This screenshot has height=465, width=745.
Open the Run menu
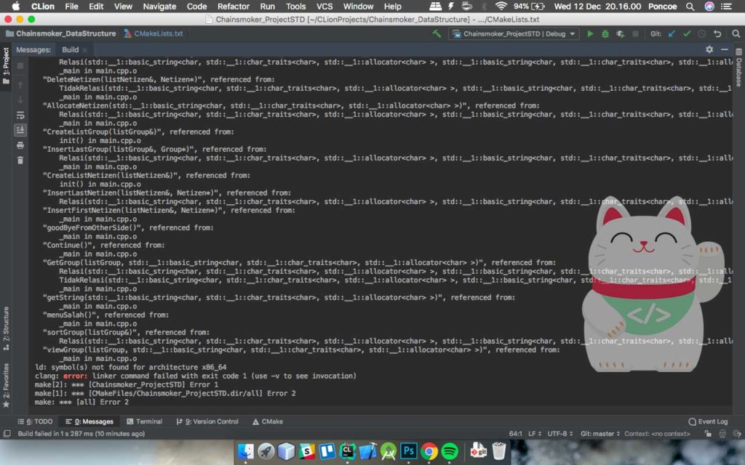pyautogui.click(x=268, y=7)
